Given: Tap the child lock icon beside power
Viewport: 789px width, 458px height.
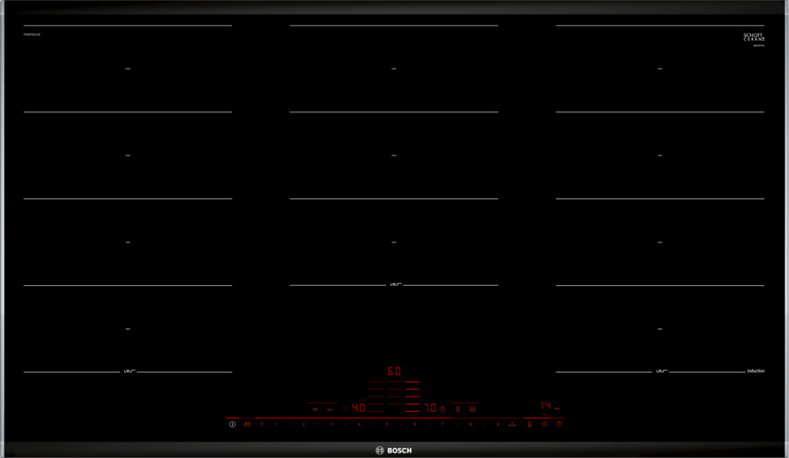Looking at the screenshot, I should (247, 425).
